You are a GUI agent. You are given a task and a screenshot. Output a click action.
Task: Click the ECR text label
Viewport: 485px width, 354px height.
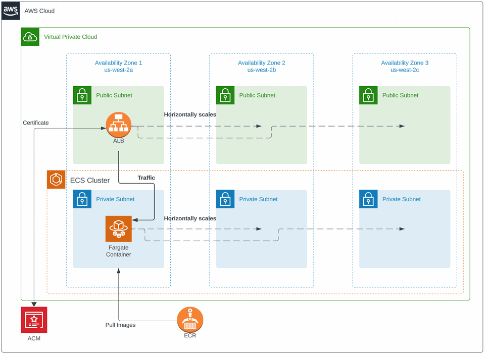pyautogui.click(x=190, y=335)
